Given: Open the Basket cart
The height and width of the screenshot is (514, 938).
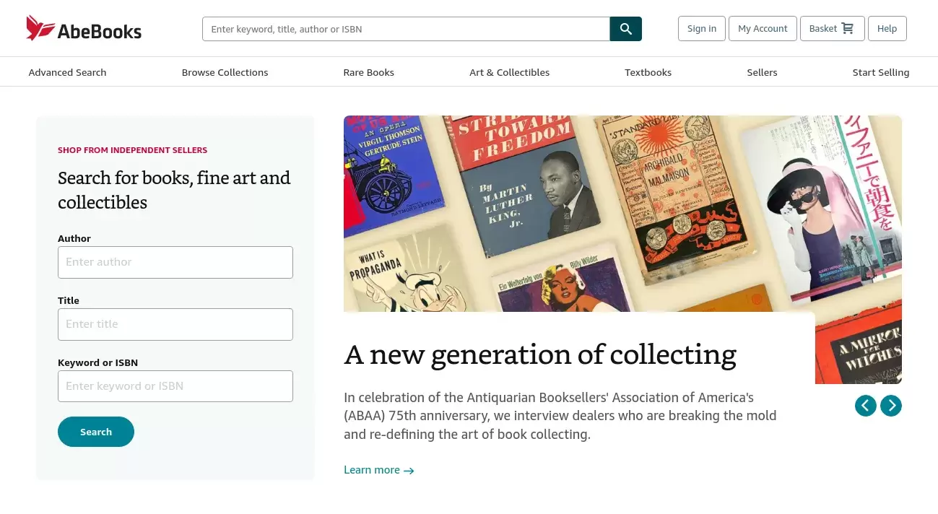Looking at the screenshot, I should 832,29.
